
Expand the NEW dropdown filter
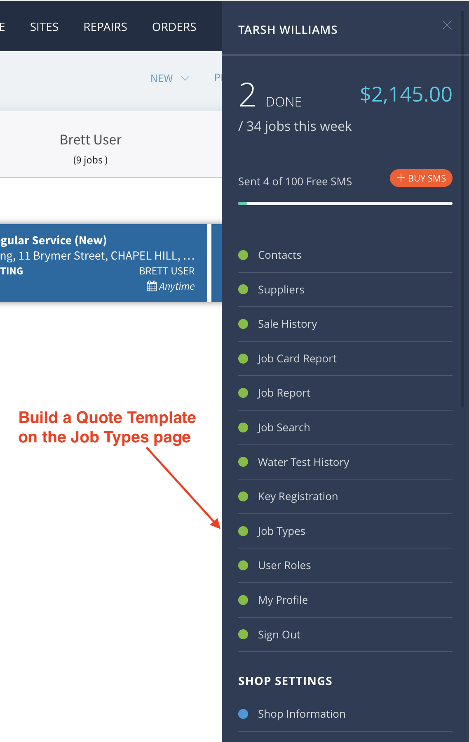[x=170, y=78]
